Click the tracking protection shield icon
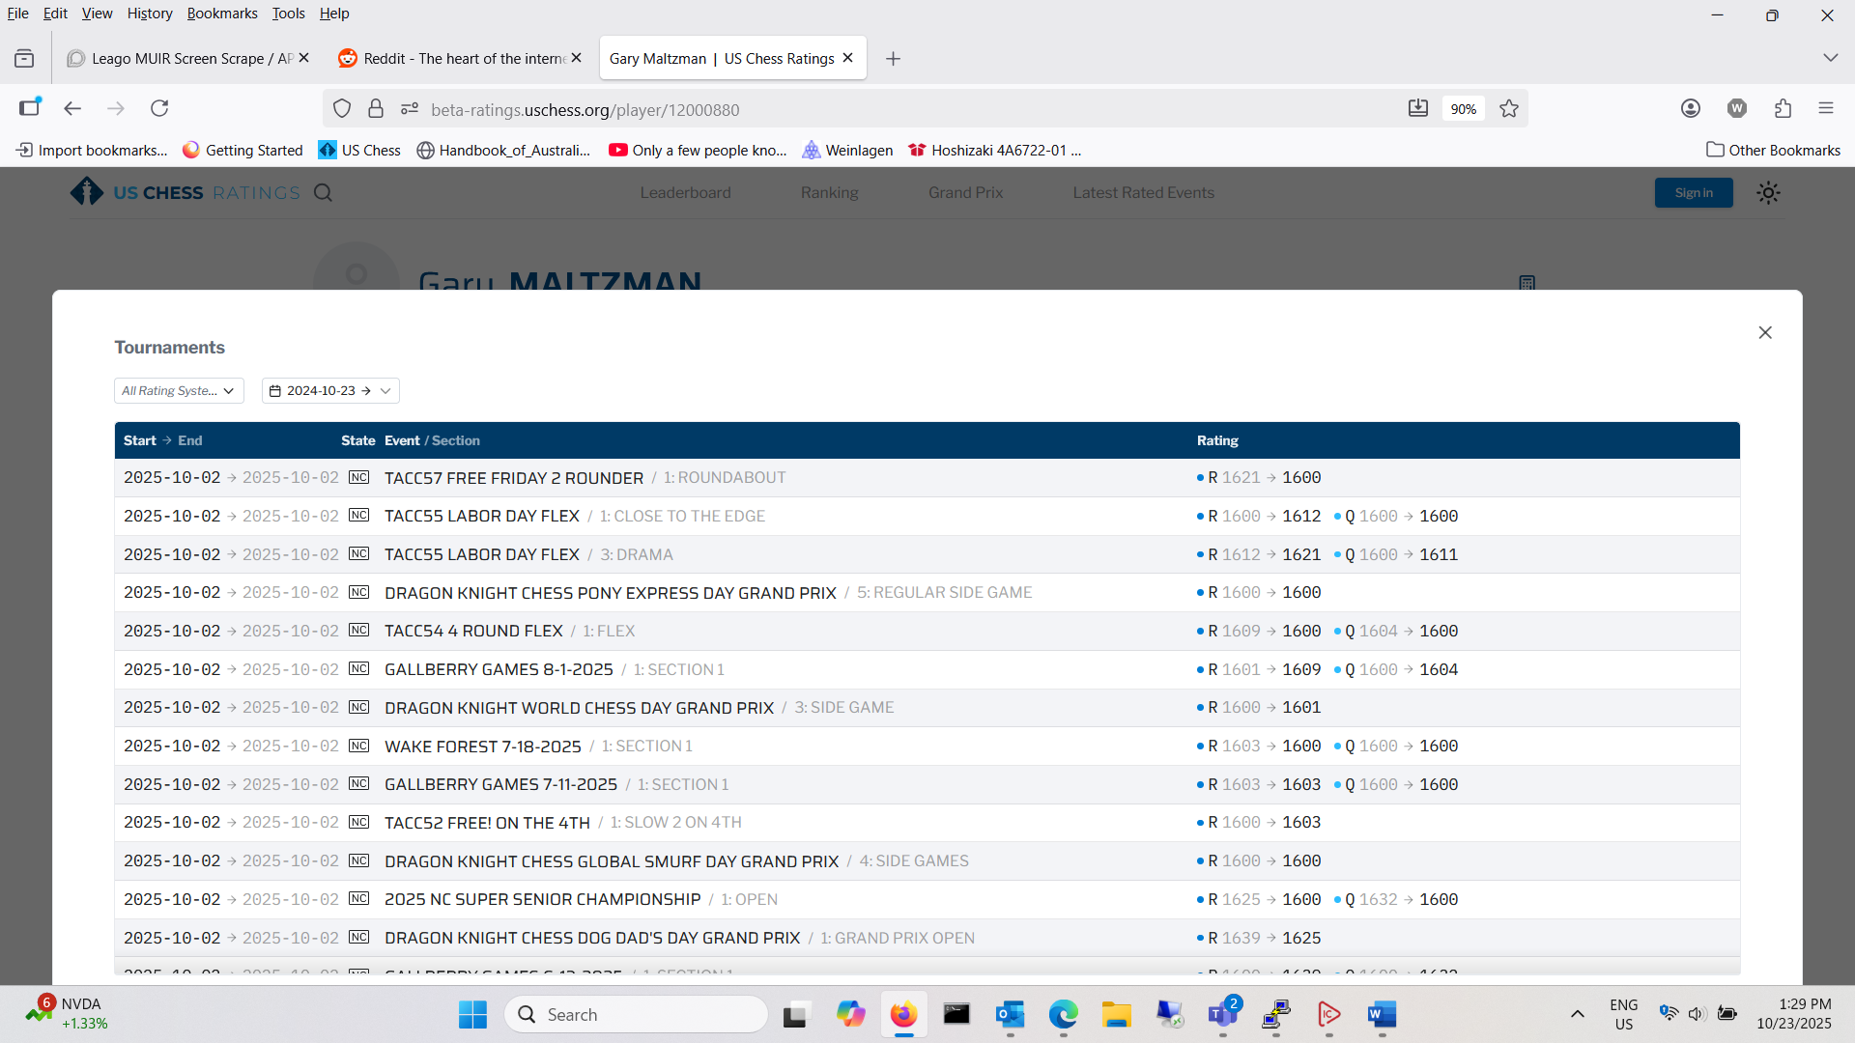Viewport: 1855px width, 1043px height. point(342,109)
